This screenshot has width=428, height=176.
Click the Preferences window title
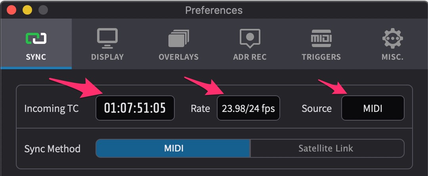point(214,10)
